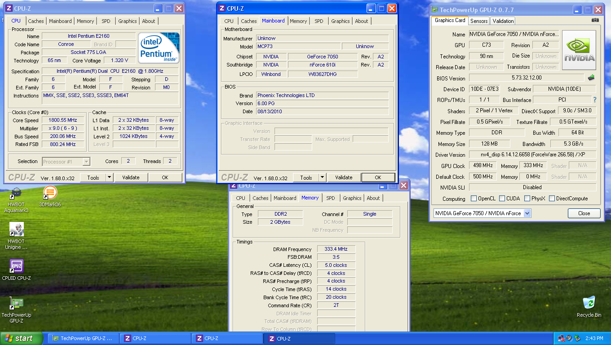Screen dimensions: 611x345
Task: Click the Tools button in the Mainboard window
Action: tap(306, 177)
